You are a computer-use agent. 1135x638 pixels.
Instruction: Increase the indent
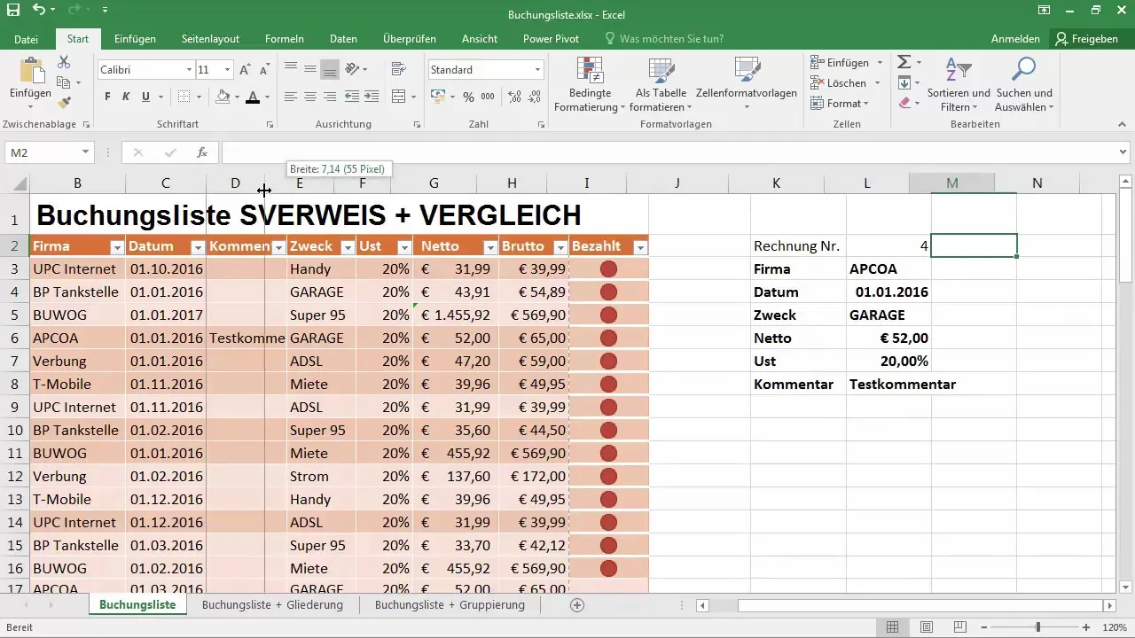click(x=373, y=97)
